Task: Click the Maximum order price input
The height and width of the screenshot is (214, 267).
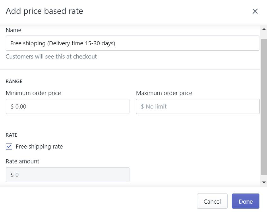Action: click(198, 107)
